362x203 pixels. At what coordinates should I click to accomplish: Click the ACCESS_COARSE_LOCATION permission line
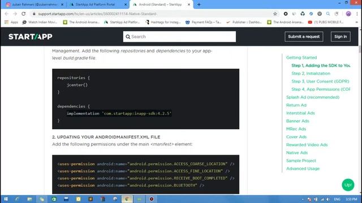click(x=146, y=164)
